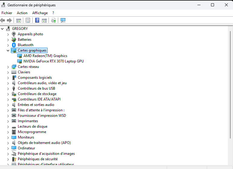233x169 pixels.
Task: Select the Composants logiciels label
Action: (35, 78)
